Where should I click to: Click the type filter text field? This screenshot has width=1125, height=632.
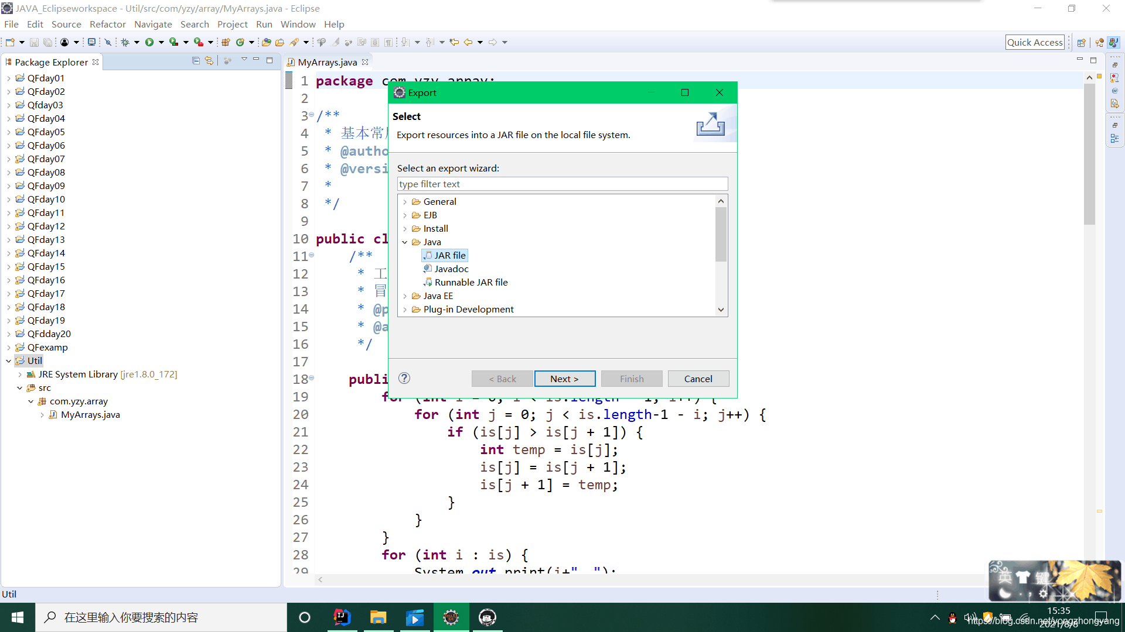[562, 184]
